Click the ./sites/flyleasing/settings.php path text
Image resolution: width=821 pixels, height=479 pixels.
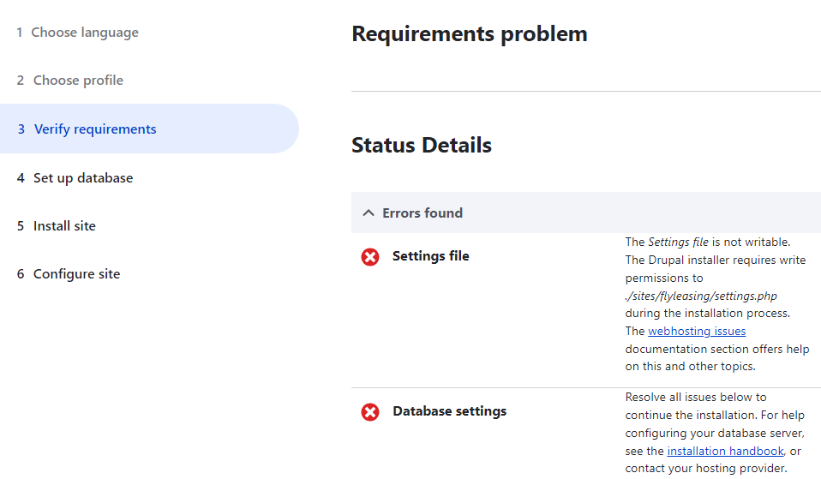[700, 296]
